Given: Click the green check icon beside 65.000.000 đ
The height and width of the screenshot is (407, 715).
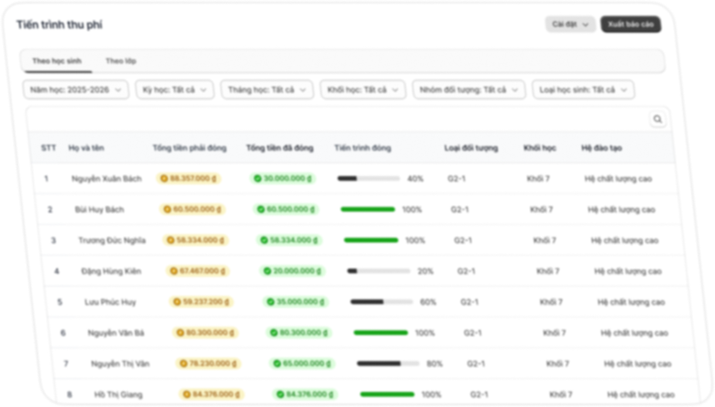Looking at the screenshot, I should [277, 364].
